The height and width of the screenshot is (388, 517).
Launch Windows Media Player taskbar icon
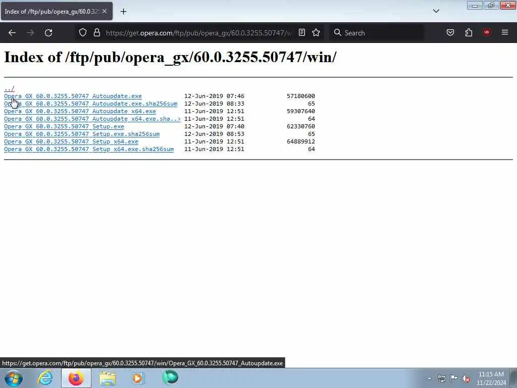click(x=138, y=378)
